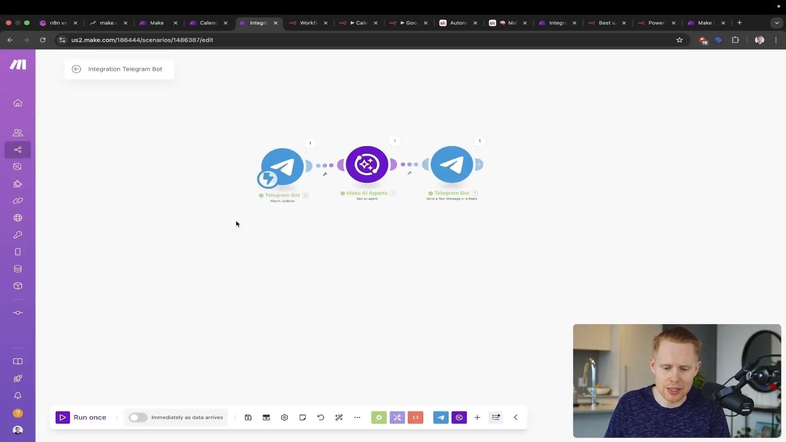The image size is (786, 442).
Task: Open the Notifications bell icon
Action: [18, 396]
